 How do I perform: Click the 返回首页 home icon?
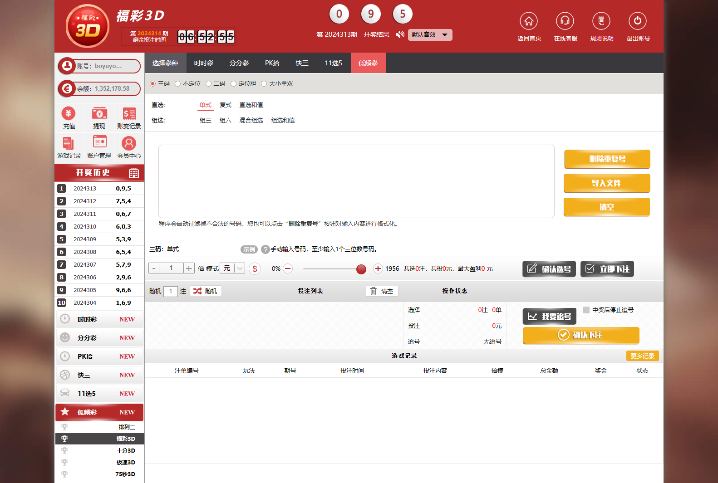tap(529, 21)
